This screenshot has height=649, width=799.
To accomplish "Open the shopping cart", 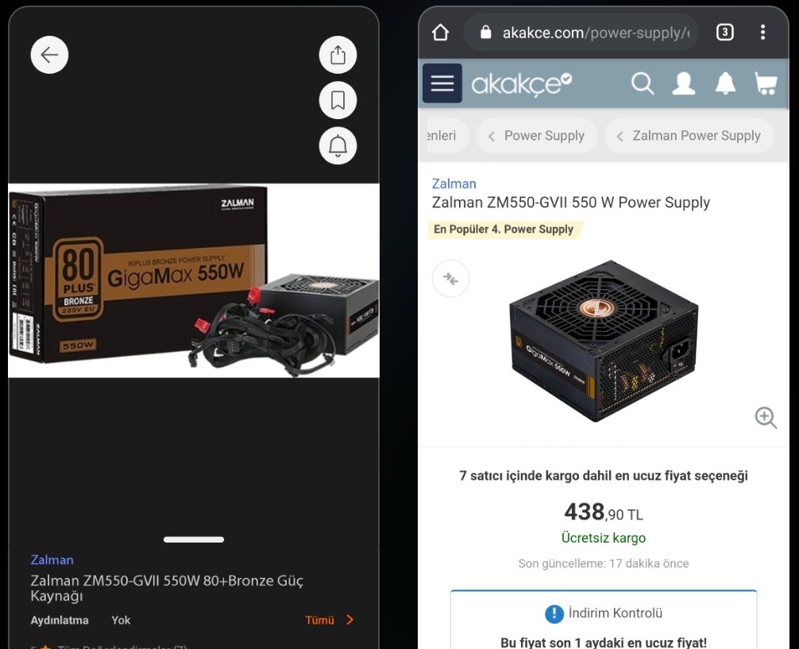I will point(766,83).
